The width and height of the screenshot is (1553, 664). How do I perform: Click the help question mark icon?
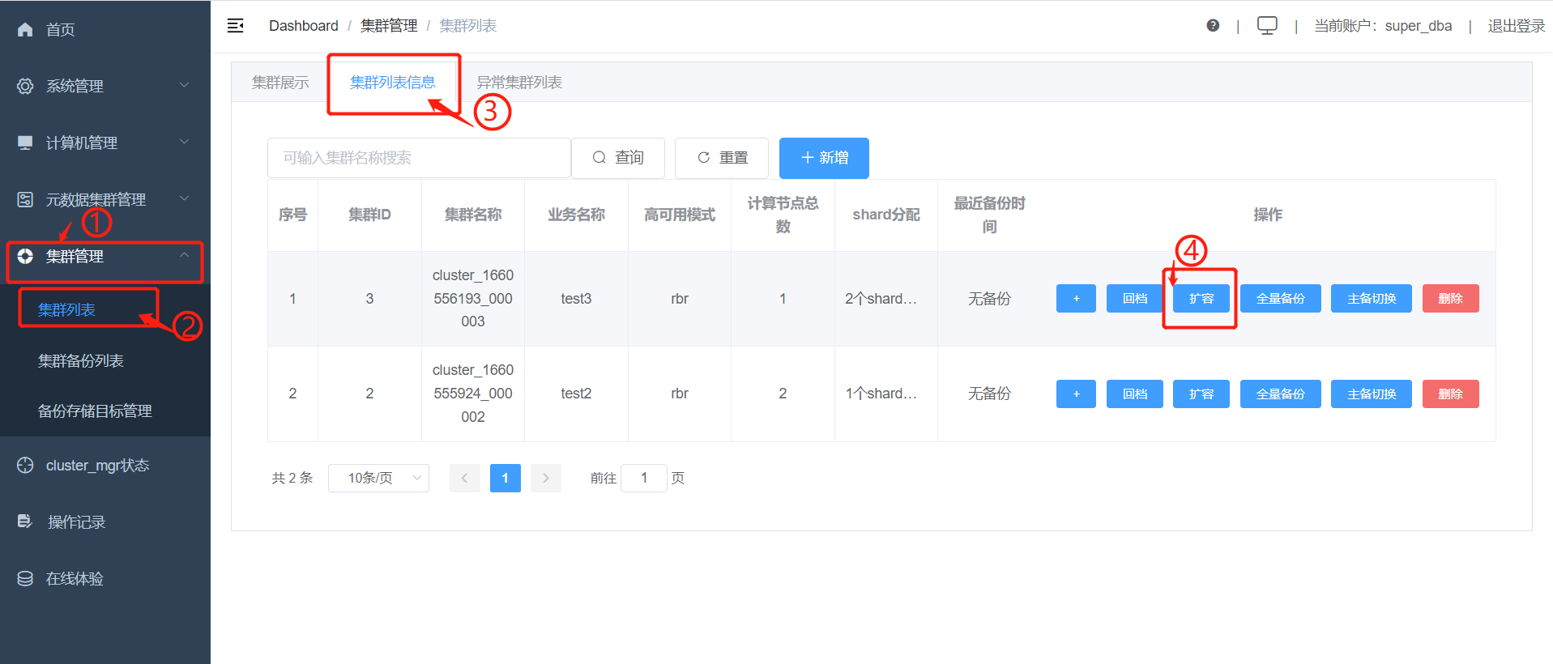tap(1213, 26)
